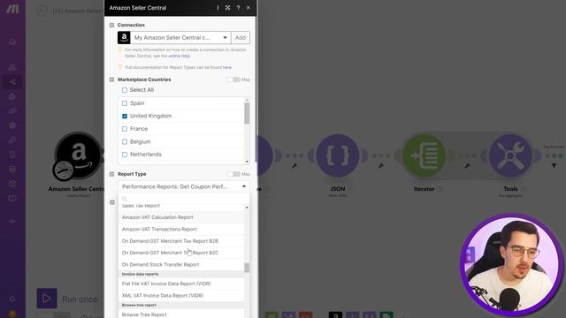Go to the Make logo home
Viewport: 566px width, 318px height.
[12, 10]
